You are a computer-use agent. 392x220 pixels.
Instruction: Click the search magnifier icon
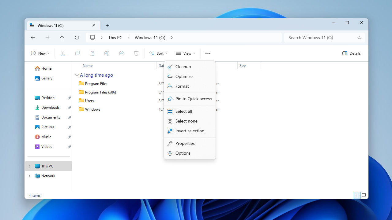pos(359,38)
